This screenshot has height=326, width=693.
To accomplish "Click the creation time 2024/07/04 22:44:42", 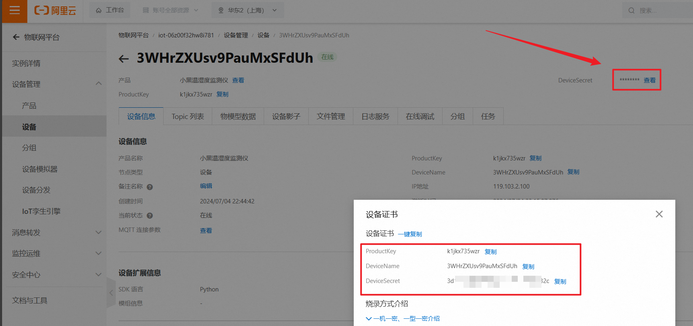I will pyautogui.click(x=227, y=201).
